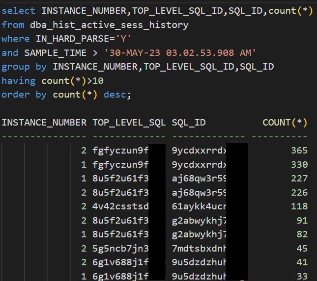317x281 pixels.
Task: Click the TOP_LEVEL_SQL result column header
Action: pos(129,123)
